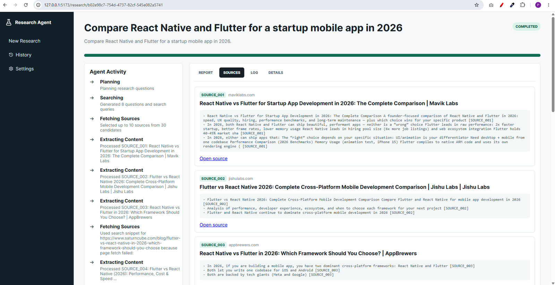The width and height of the screenshot is (555, 285).
Task: Click the jishulabs.com domain text
Action: coord(241,179)
